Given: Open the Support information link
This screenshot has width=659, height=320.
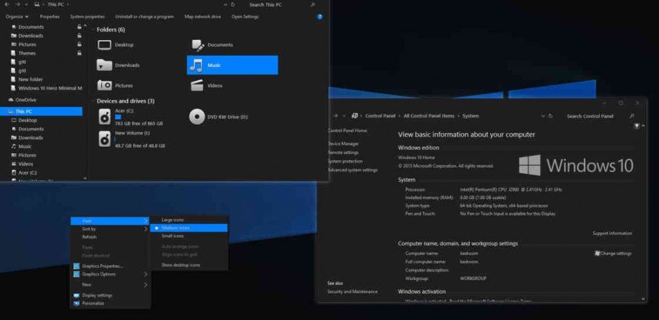Looking at the screenshot, I should point(613,233).
